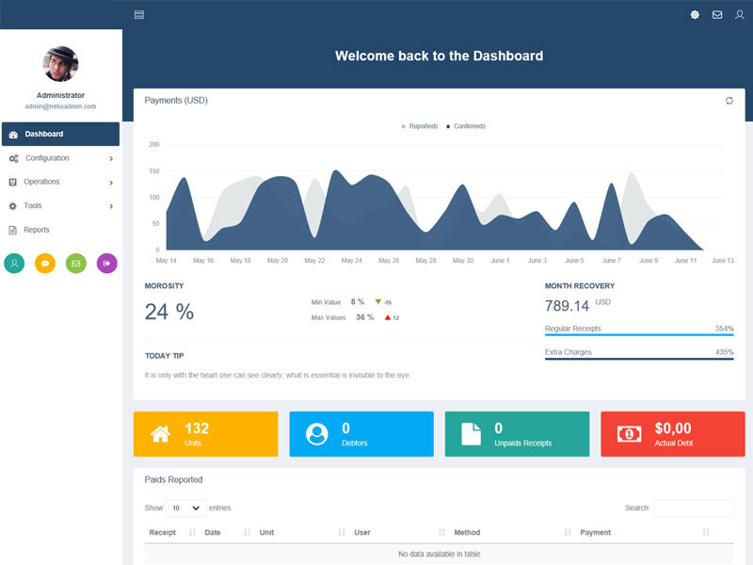Select Dashboard in the sidebar
Image resolution: width=753 pixels, height=565 pixels.
pyautogui.click(x=60, y=135)
